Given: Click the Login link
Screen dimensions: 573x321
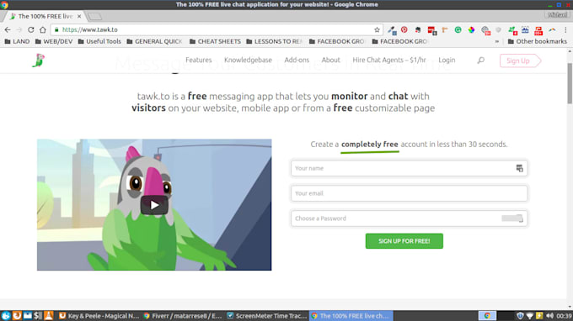Looking at the screenshot, I should tap(447, 61).
